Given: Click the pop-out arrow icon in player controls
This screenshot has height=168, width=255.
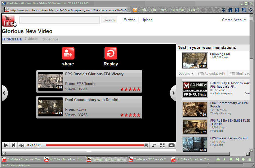Looking at the screenshot, I should pos(154,145).
